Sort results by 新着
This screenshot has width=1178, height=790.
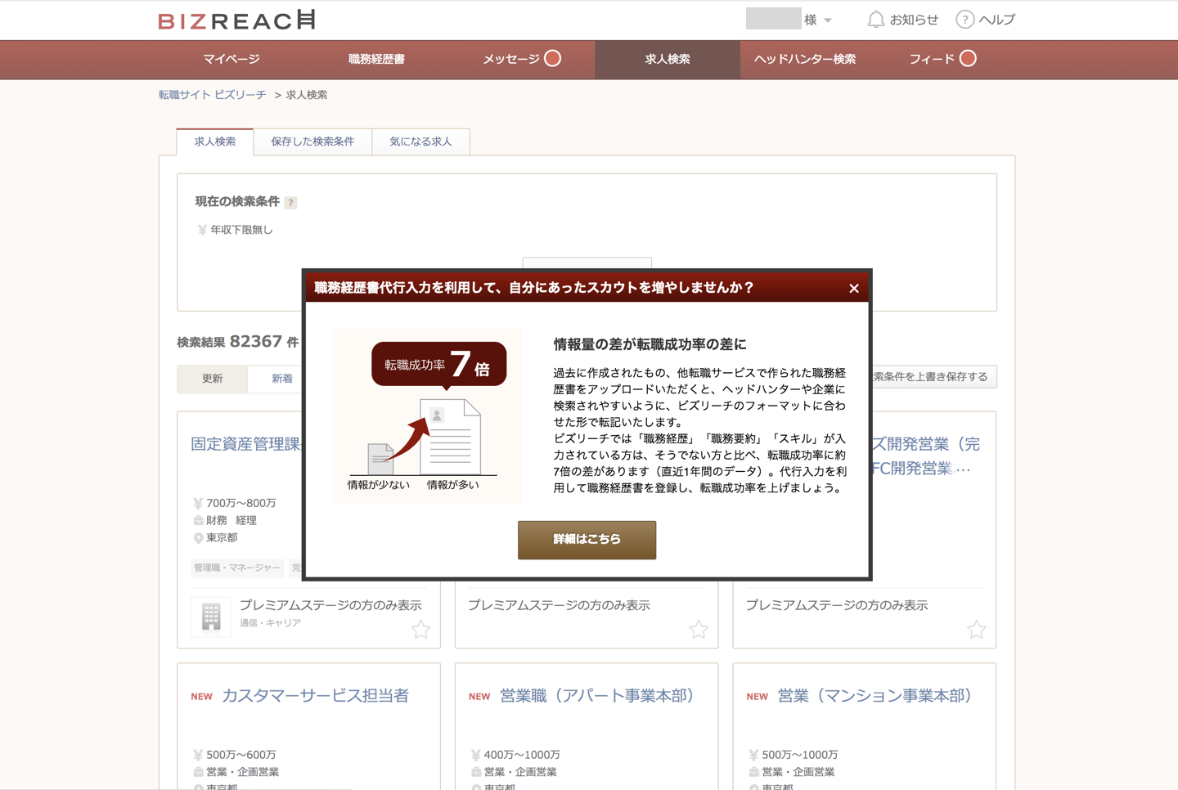[282, 379]
